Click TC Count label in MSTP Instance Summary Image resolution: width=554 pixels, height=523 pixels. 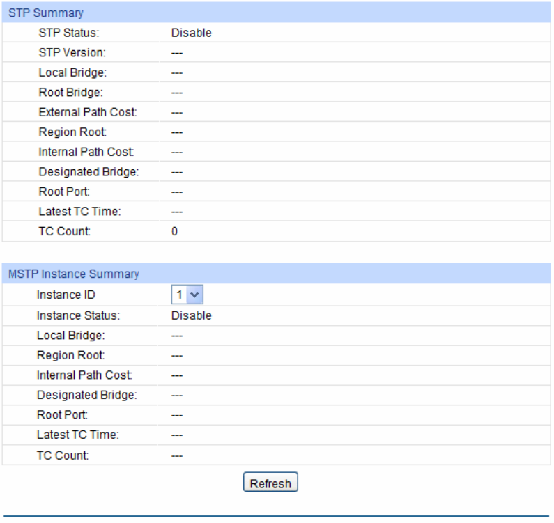(x=63, y=456)
